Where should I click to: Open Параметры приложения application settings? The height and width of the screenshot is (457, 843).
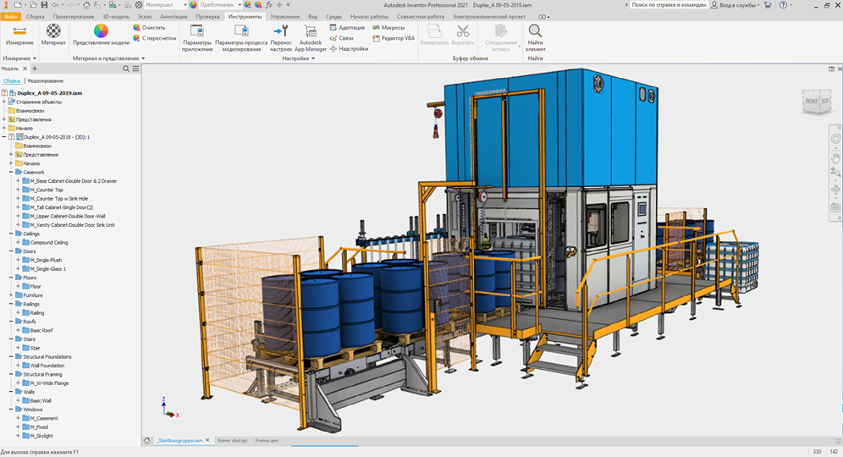click(196, 31)
